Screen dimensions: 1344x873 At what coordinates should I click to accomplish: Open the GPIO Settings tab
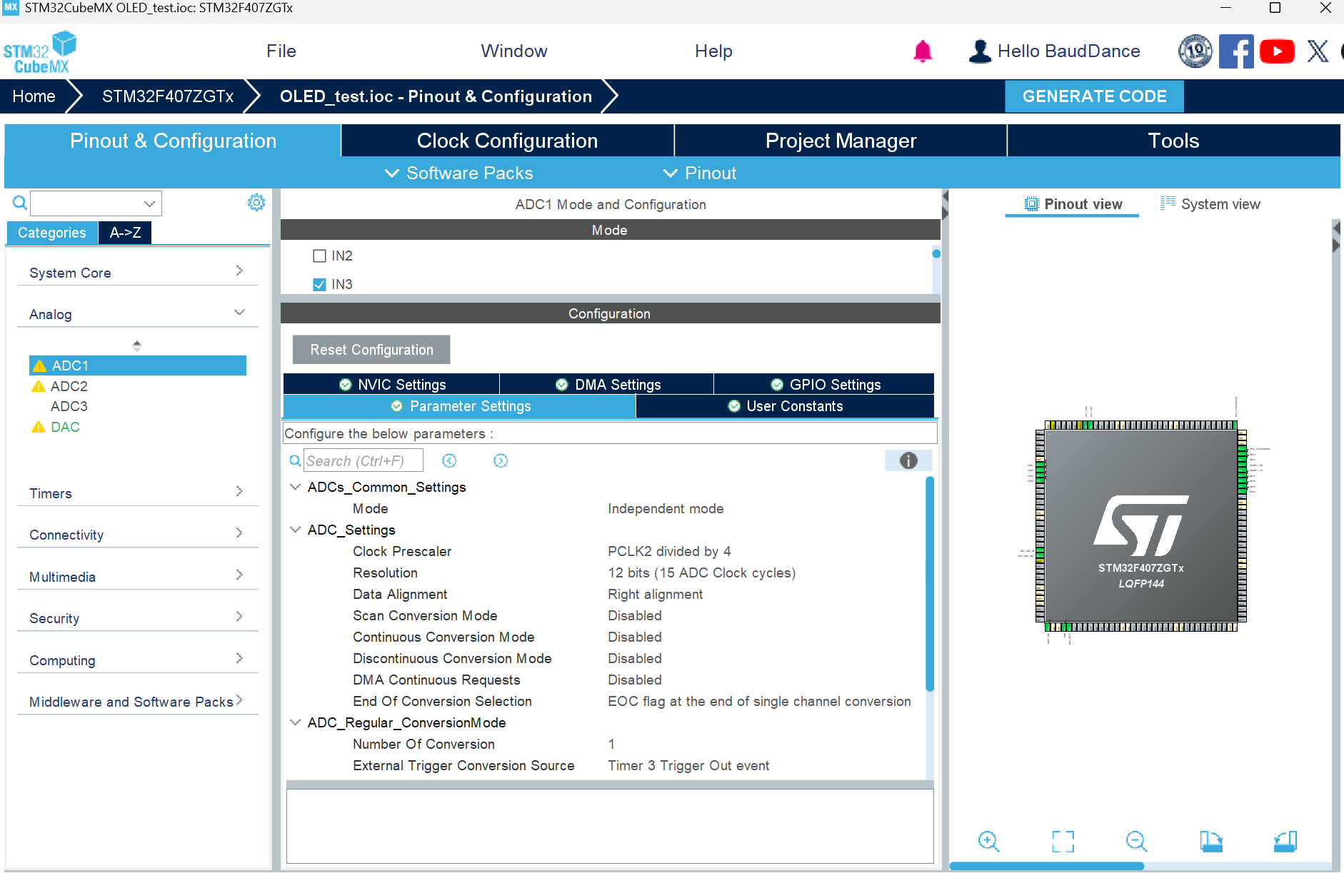pos(824,384)
